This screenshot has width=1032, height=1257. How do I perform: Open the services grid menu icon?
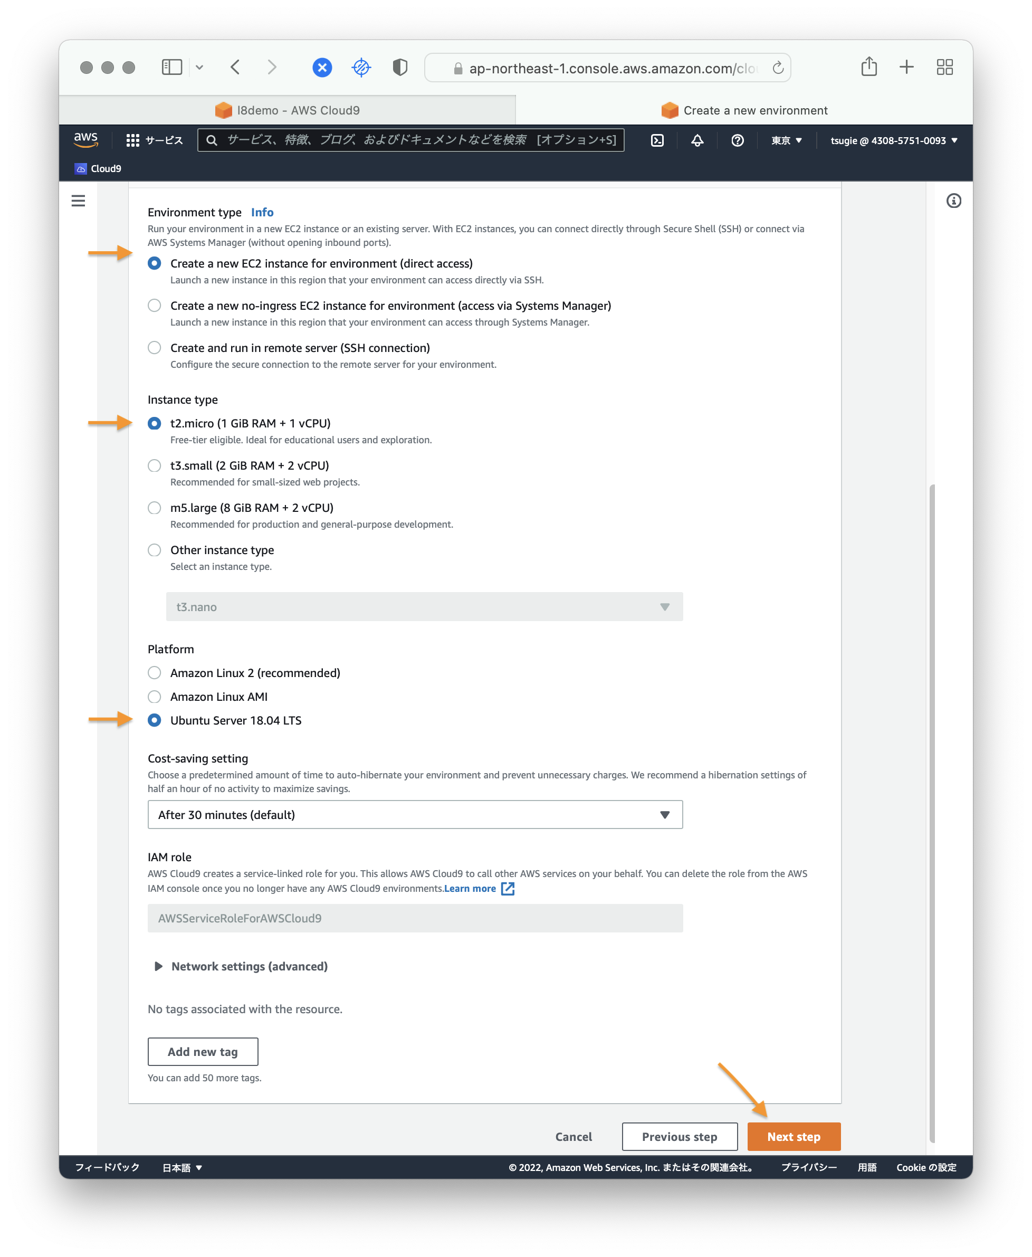click(x=132, y=140)
